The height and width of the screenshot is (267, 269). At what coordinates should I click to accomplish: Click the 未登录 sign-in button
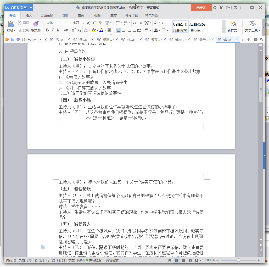[201, 8]
